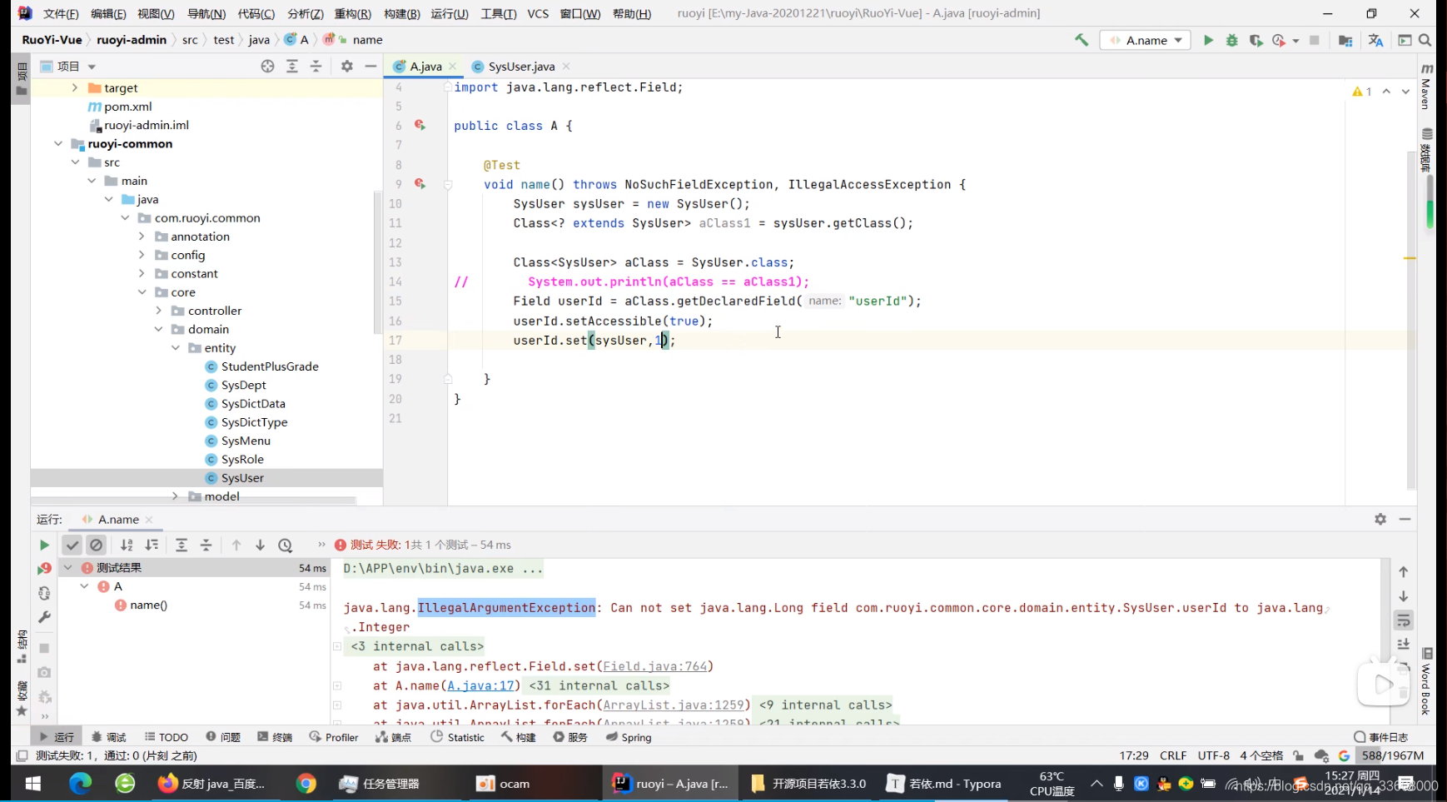
Task: Go to next failed test arrow
Action: [260, 545]
